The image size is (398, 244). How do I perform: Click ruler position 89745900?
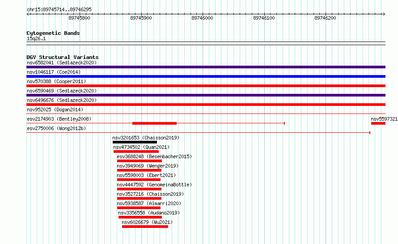tap(141, 18)
